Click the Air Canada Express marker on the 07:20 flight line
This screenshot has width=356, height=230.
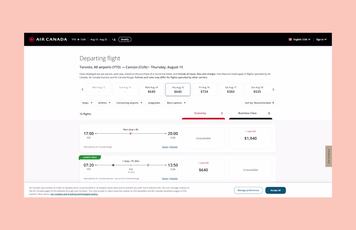[x=113, y=165]
